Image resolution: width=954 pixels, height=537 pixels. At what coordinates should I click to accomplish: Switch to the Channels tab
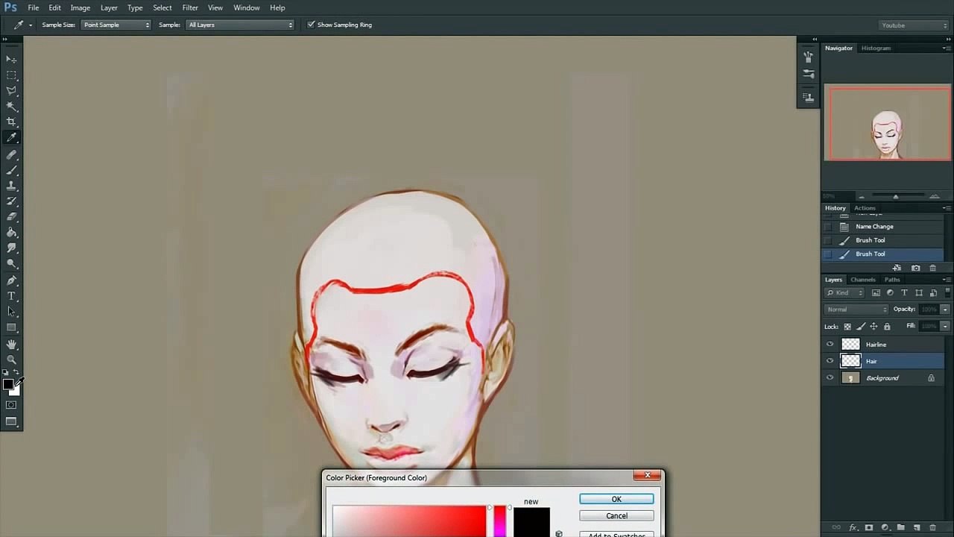coord(863,280)
